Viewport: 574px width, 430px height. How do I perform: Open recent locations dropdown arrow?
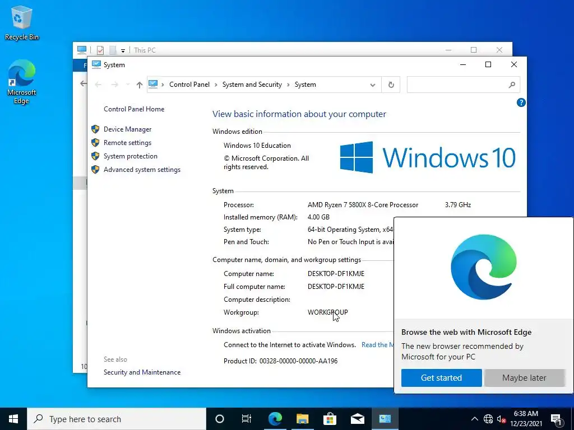pos(128,85)
